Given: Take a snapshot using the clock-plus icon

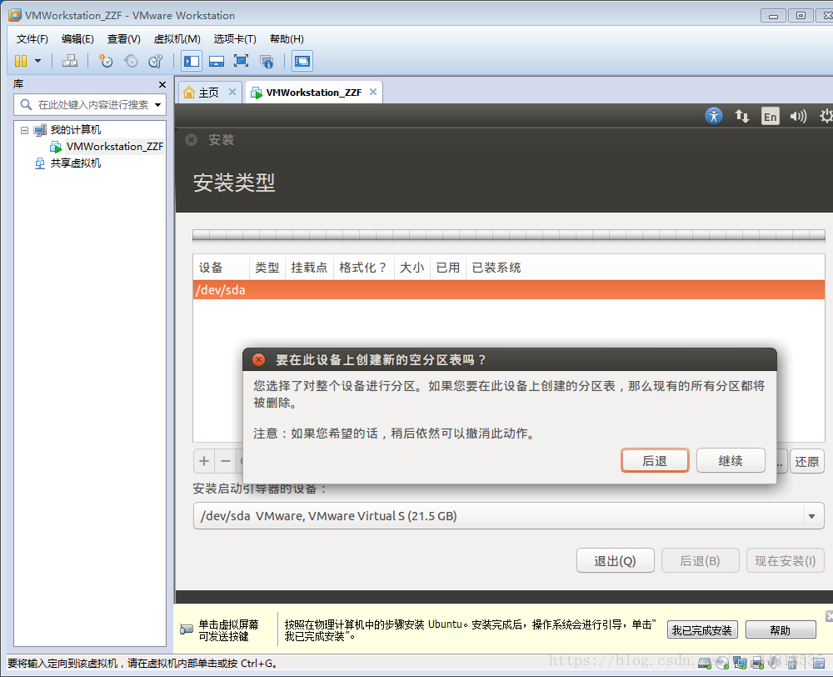Looking at the screenshot, I should (x=106, y=61).
